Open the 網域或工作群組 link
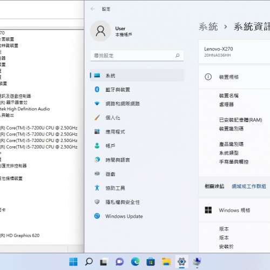Image resolution: width=270 pixels, height=270 pixels. pos(249,186)
